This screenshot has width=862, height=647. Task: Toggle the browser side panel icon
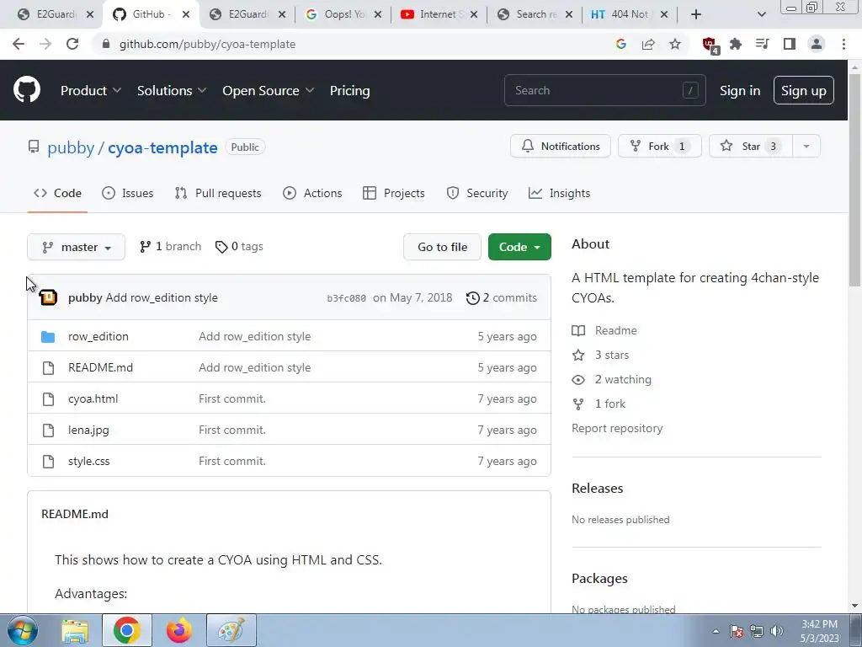[790, 44]
